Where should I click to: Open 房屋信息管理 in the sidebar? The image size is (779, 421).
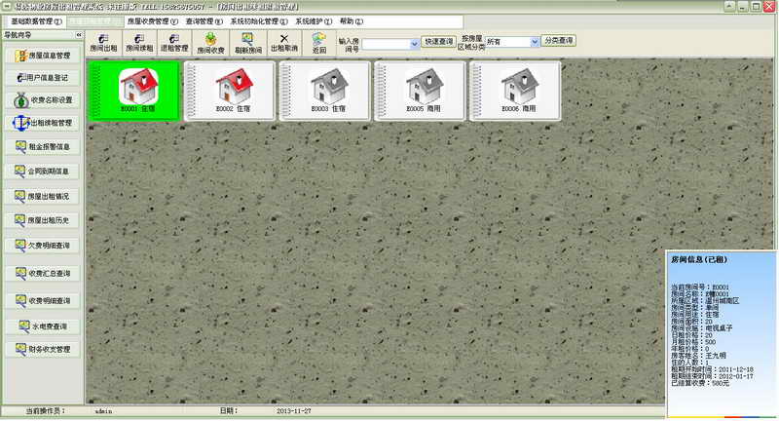(x=42, y=57)
